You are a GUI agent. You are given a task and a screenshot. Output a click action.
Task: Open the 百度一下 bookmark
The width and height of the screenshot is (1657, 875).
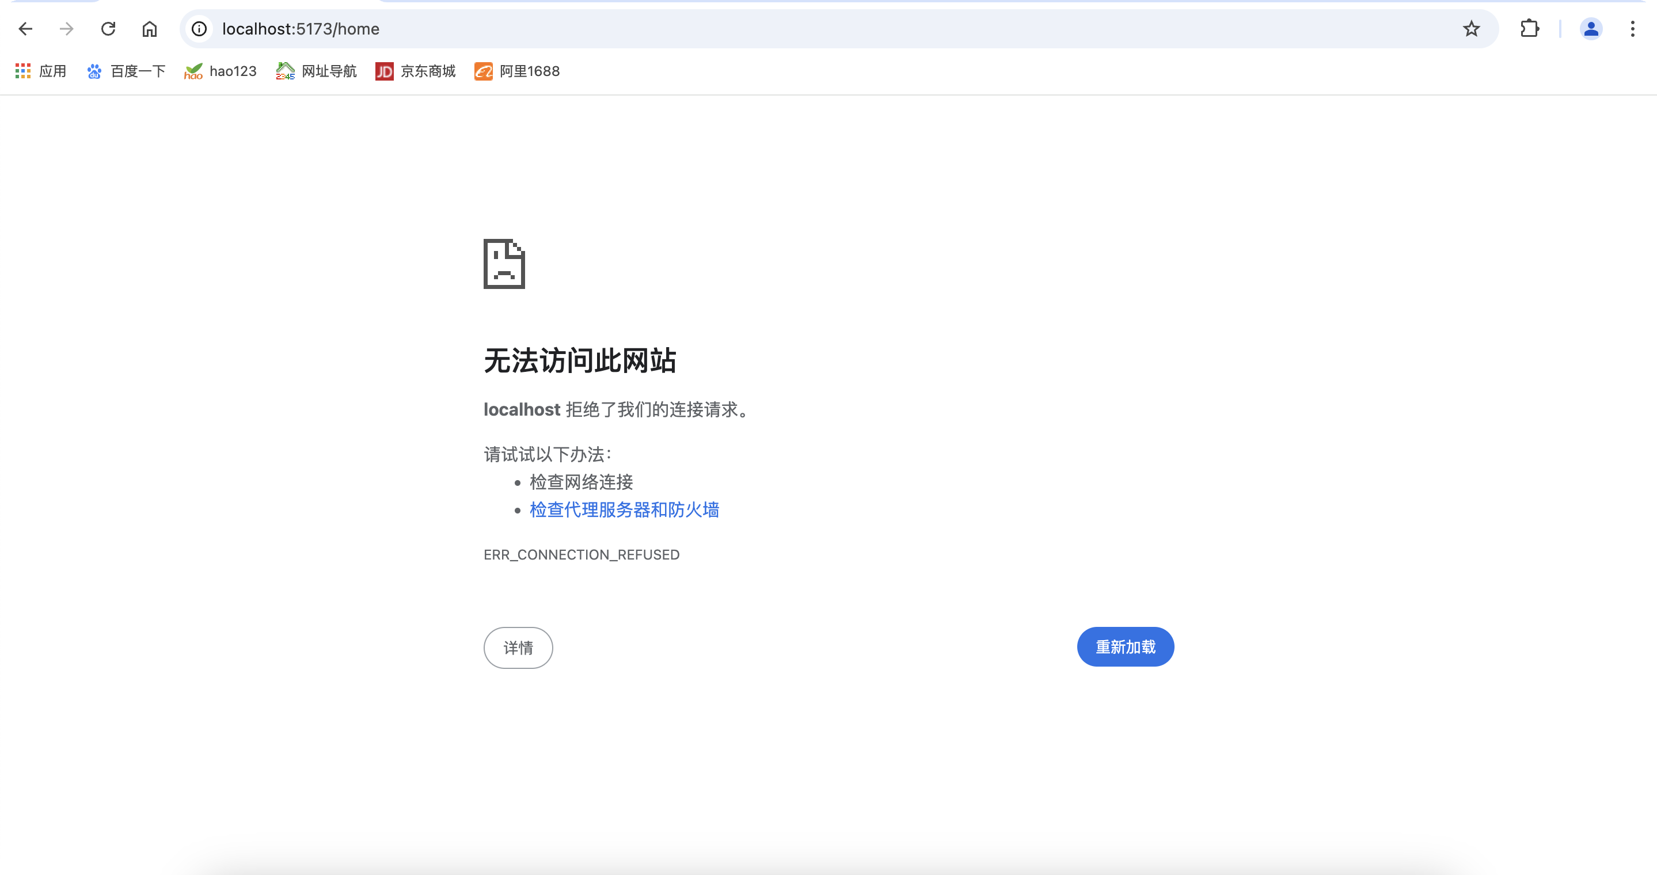[x=126, y=71]
